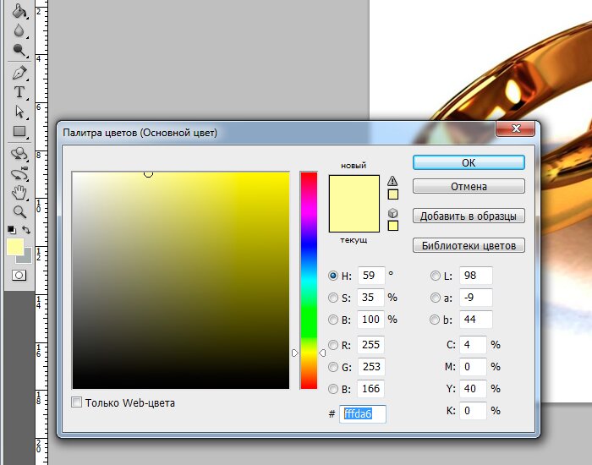Click the vertical hue spectrum slider
592x465 pixels.
[309, 279]
